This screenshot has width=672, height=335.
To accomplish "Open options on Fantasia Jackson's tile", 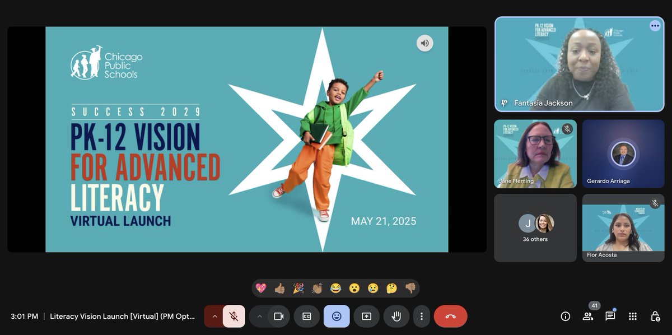I will coord(655,26).
